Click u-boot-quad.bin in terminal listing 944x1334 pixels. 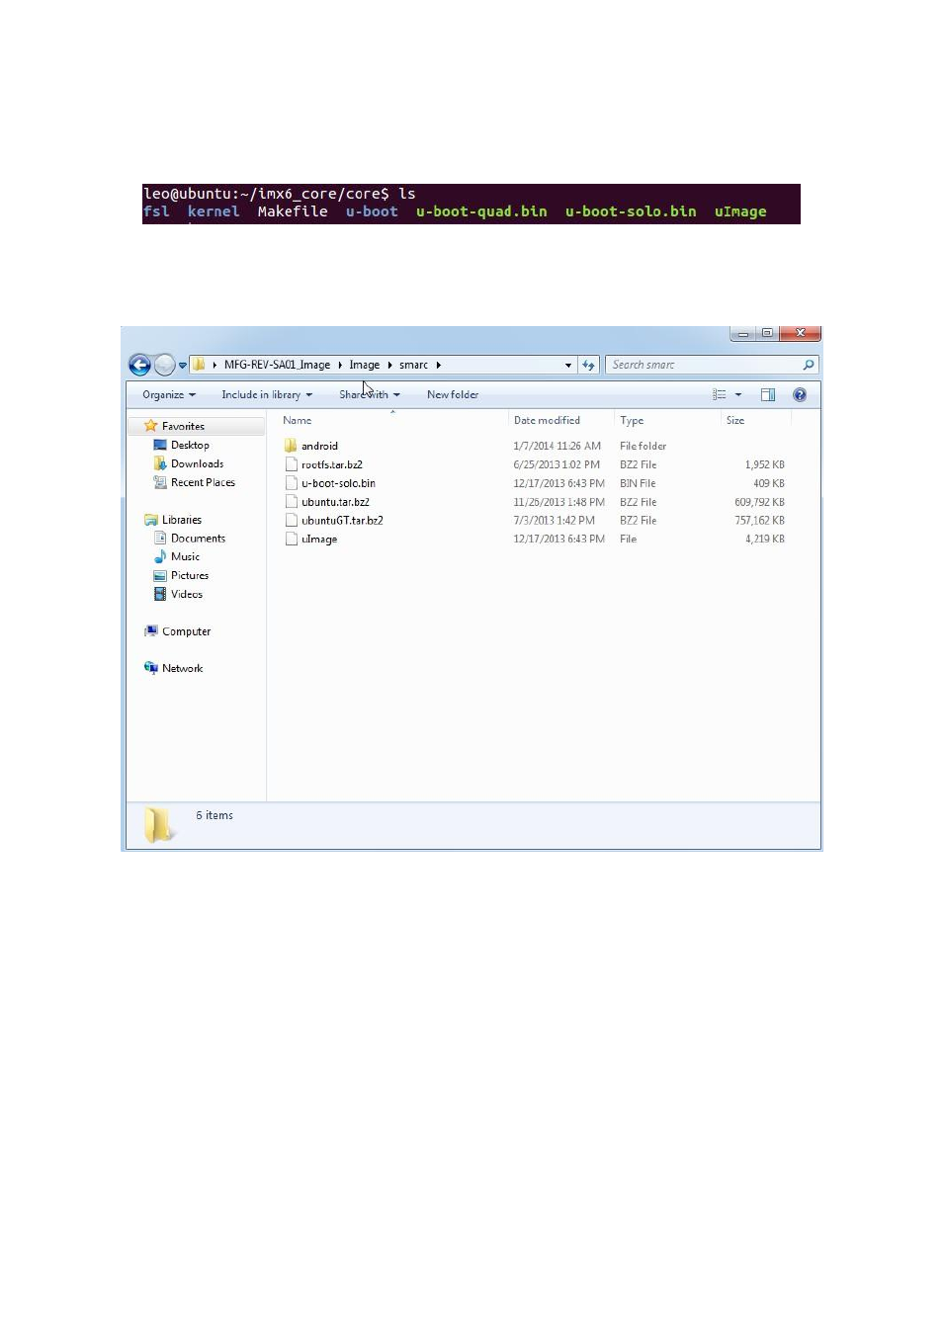coord(481,211)
